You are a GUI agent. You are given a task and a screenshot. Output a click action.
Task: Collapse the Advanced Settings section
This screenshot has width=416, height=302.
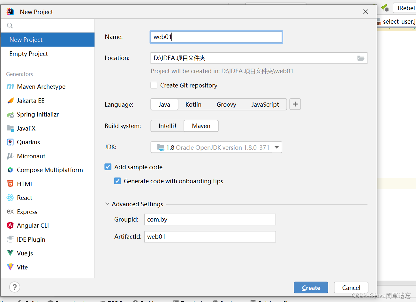pyautogui.click(x=107, y=204)
